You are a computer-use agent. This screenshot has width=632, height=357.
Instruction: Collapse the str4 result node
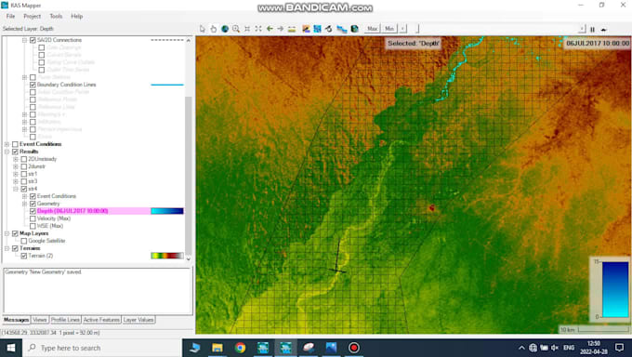coord(16,189)
